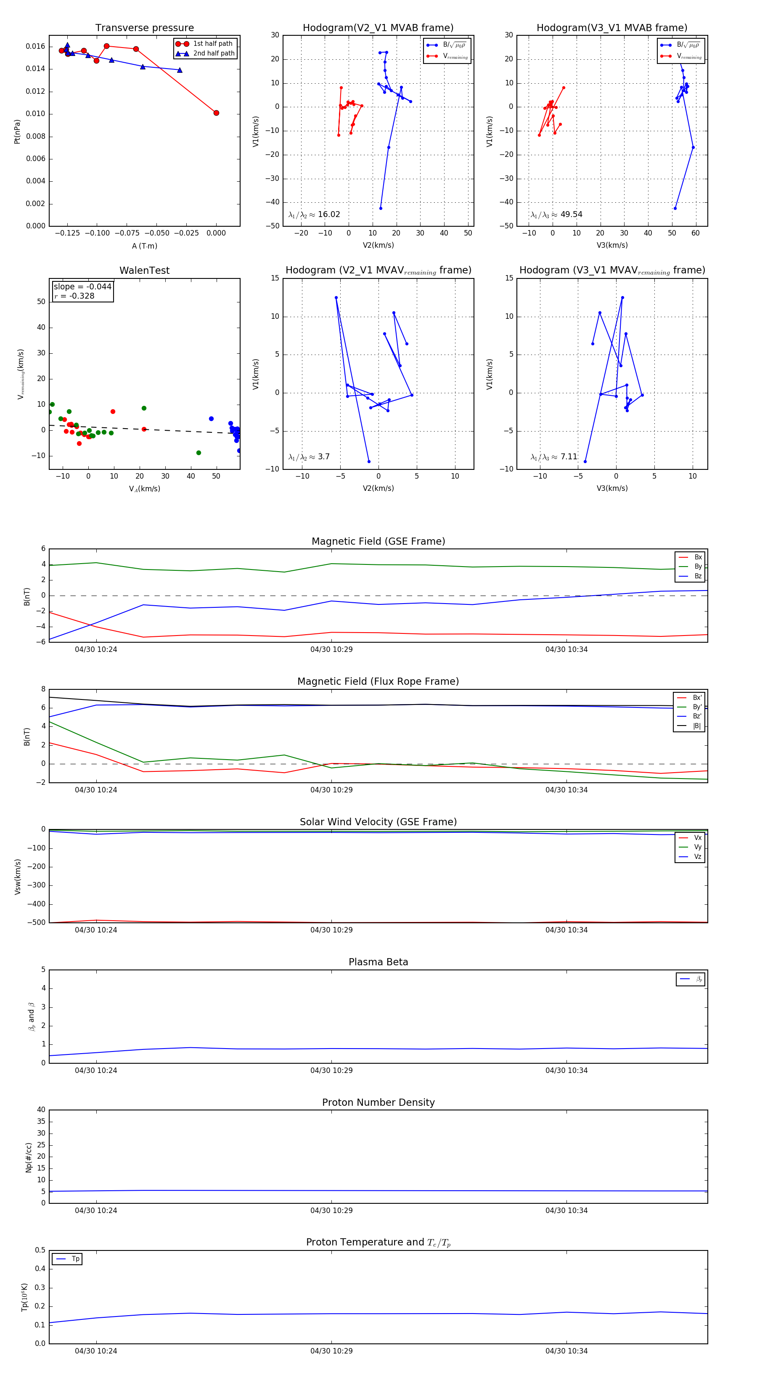Click "Hodogram(V3_V1 MVAB frame)" title
757x1388 pixels.
tap(612, 28)
